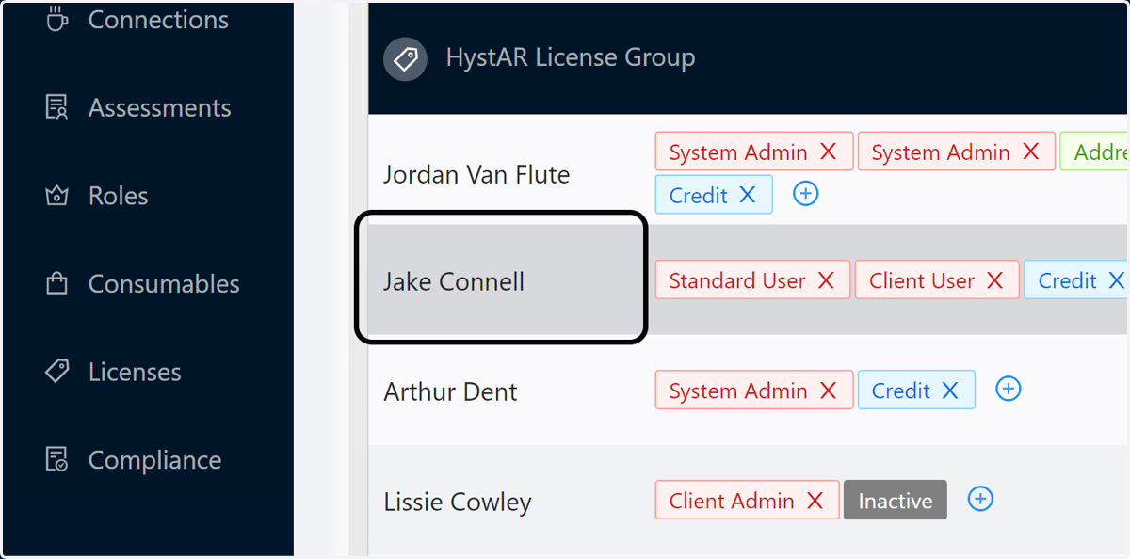1130x559 pixels.
Task: Click the HystAR License Group title
Action: tap(571, 57)
